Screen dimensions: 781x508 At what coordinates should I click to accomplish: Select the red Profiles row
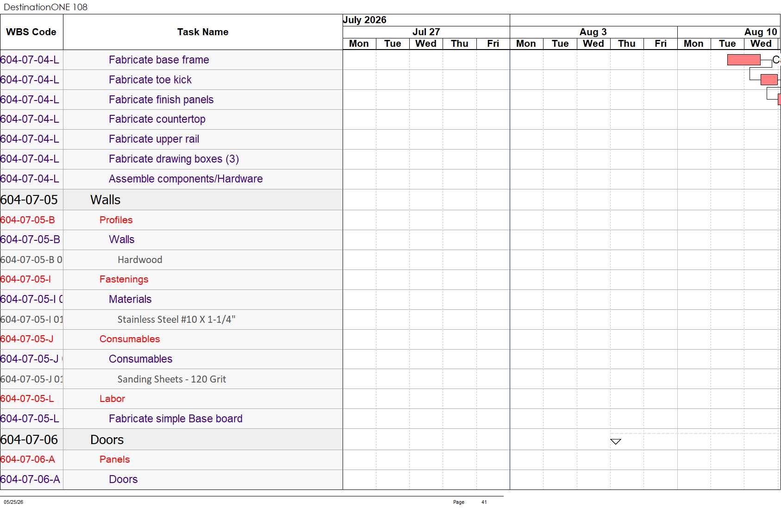[x=171, y=220]
